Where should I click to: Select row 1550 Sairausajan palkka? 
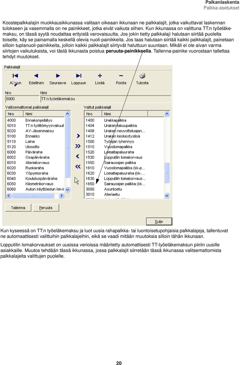tap(124, 162)
